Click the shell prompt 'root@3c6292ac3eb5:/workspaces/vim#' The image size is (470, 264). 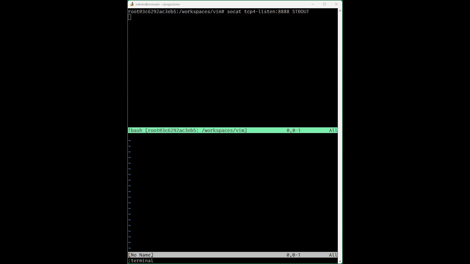176,11
